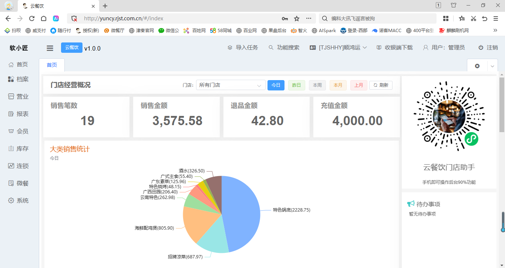This screenshot has height=268, width=505.
Task: Toggle the hamburger sidebar collapse icon
Action: tap(50, 48)
